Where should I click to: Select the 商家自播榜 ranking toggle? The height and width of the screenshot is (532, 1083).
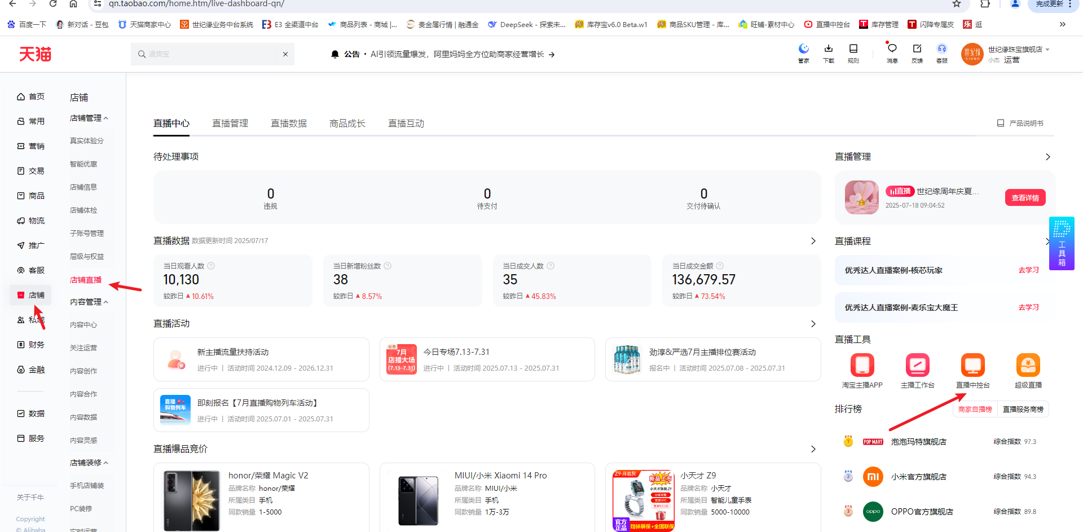[975, 410]
